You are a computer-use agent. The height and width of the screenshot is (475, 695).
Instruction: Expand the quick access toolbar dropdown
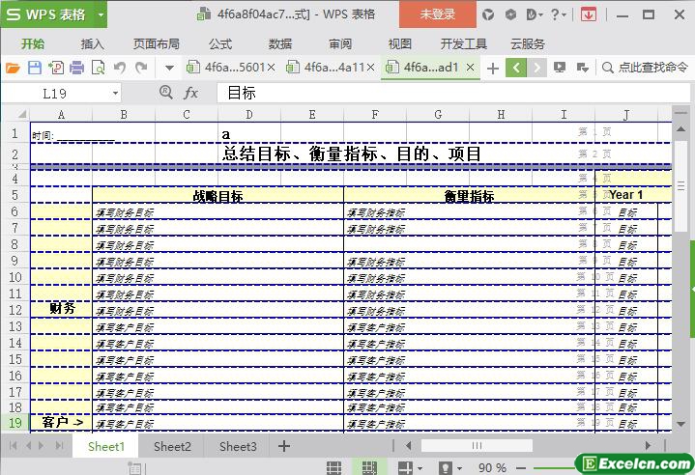tap(169, 69)
